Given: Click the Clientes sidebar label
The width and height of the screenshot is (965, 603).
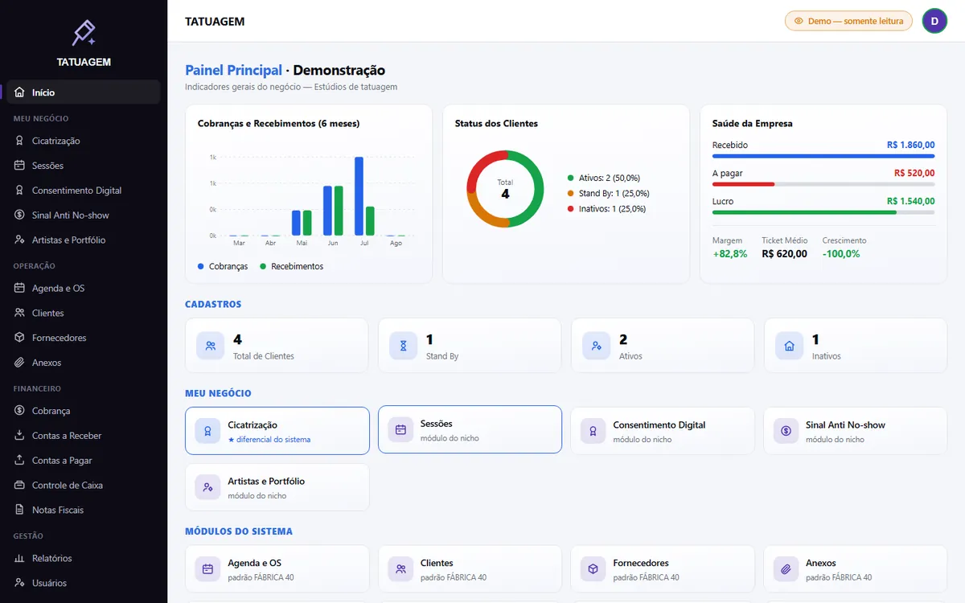Looking at the screenshot, I should pos(48,313).
